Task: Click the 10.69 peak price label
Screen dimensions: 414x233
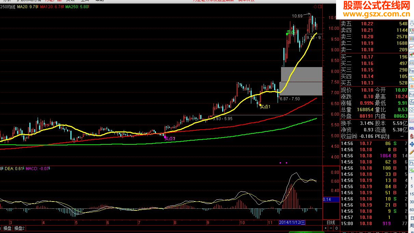Action: coord(297,16)
